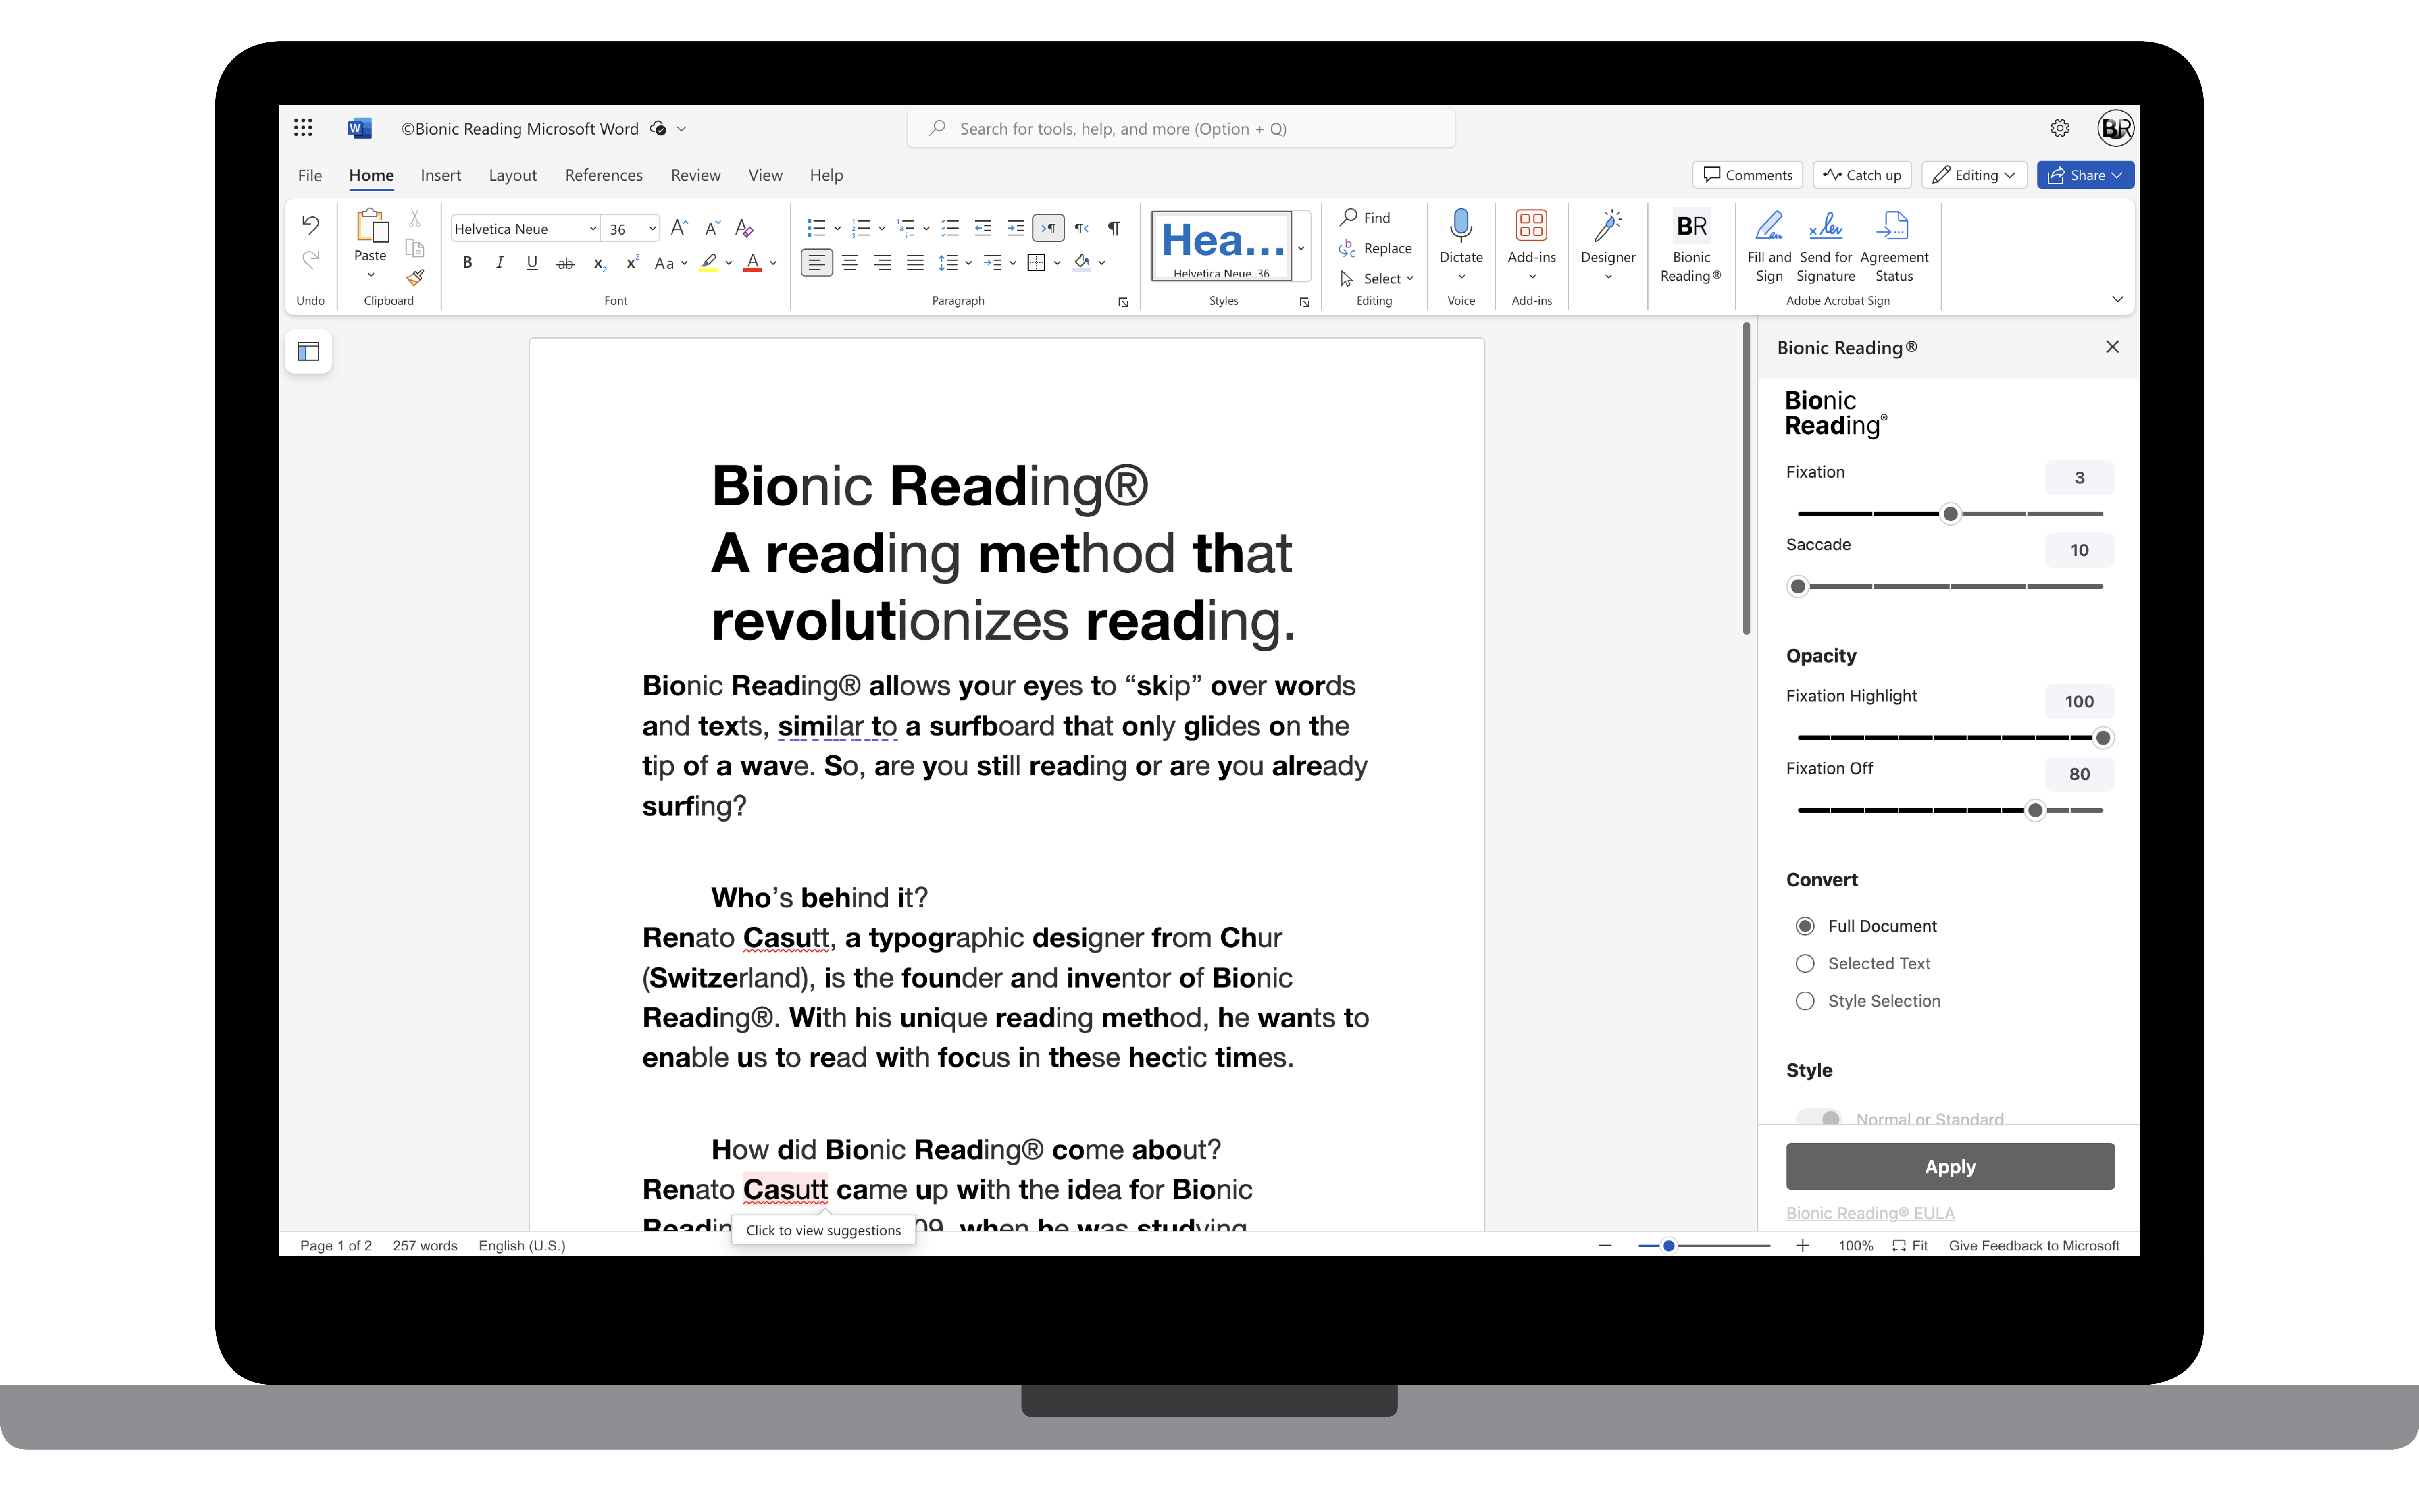Increase font size with grow icon

tap(679, 228)
